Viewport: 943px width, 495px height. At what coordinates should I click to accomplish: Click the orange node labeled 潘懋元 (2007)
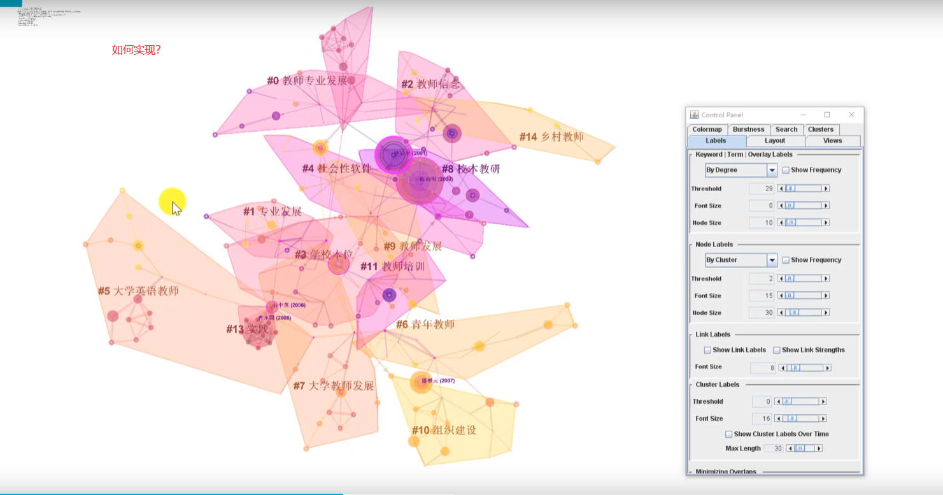tap(421, 382)
